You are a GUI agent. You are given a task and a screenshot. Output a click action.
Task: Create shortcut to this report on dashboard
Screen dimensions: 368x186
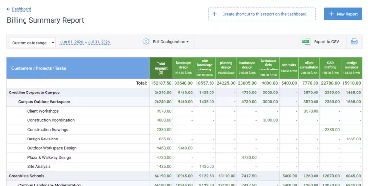[x=262, y=14]
